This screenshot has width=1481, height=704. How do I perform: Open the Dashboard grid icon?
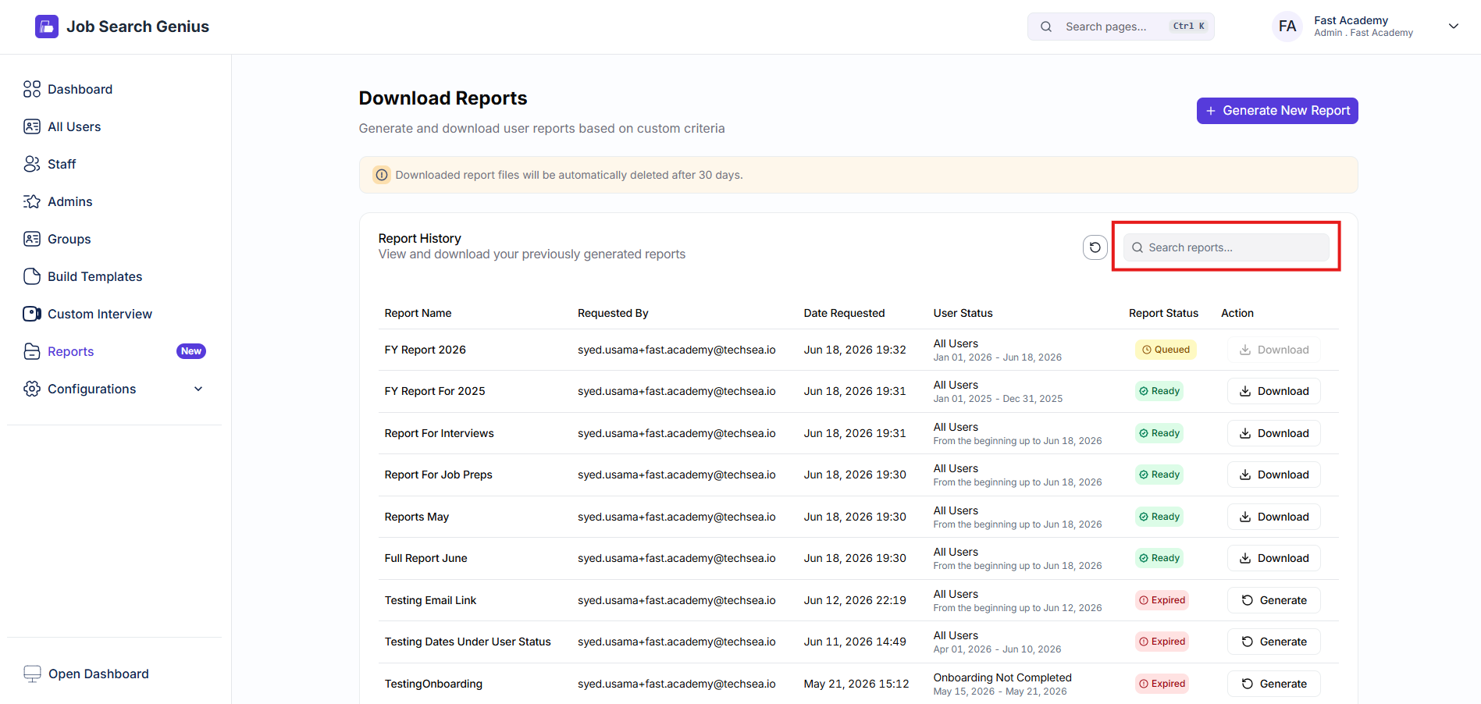point(32,89)
